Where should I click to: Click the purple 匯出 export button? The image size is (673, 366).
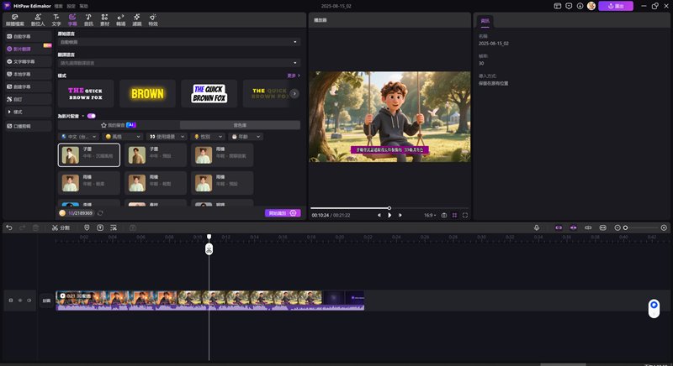(x=616, y=6)
